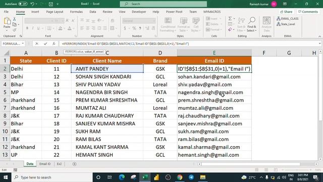Switch to the Ex2 sheet tab

click(x=59, y=164)
